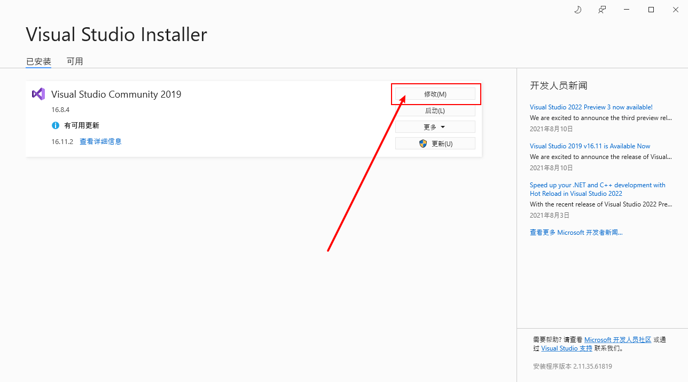
Task: Click the 2021年8月3日 date text
Action: click(550, 216)
